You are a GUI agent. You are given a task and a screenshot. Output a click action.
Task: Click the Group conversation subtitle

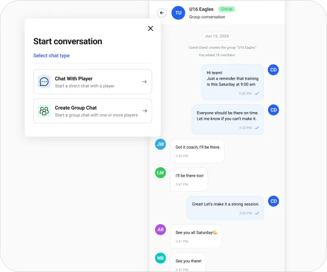[x=207, y=17]
